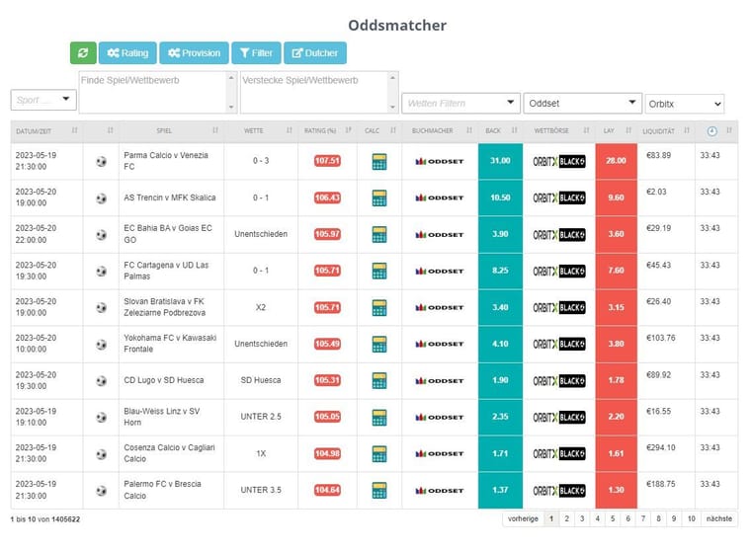Open the Filter options
Viewport: 751px width, 553px height.
coord(256,52)
